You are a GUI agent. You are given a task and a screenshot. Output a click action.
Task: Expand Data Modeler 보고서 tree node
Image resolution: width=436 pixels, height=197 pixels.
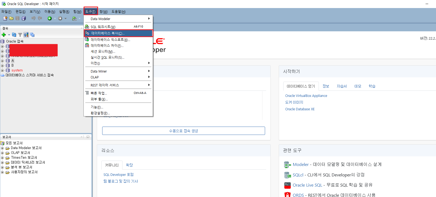click(2, 148)
